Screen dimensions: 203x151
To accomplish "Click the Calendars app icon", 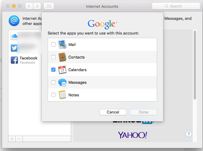I will (x=62, y=70).
